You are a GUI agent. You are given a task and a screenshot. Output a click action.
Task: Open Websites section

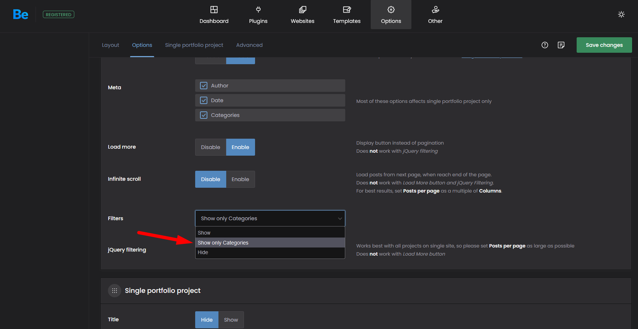[x=302, y=15]
